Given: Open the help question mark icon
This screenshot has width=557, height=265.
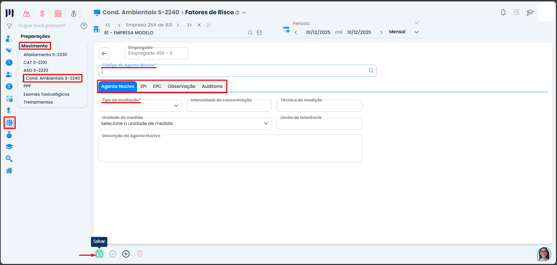Looking at the screenshot, I should pyautogui.click(x=84, y=26).
